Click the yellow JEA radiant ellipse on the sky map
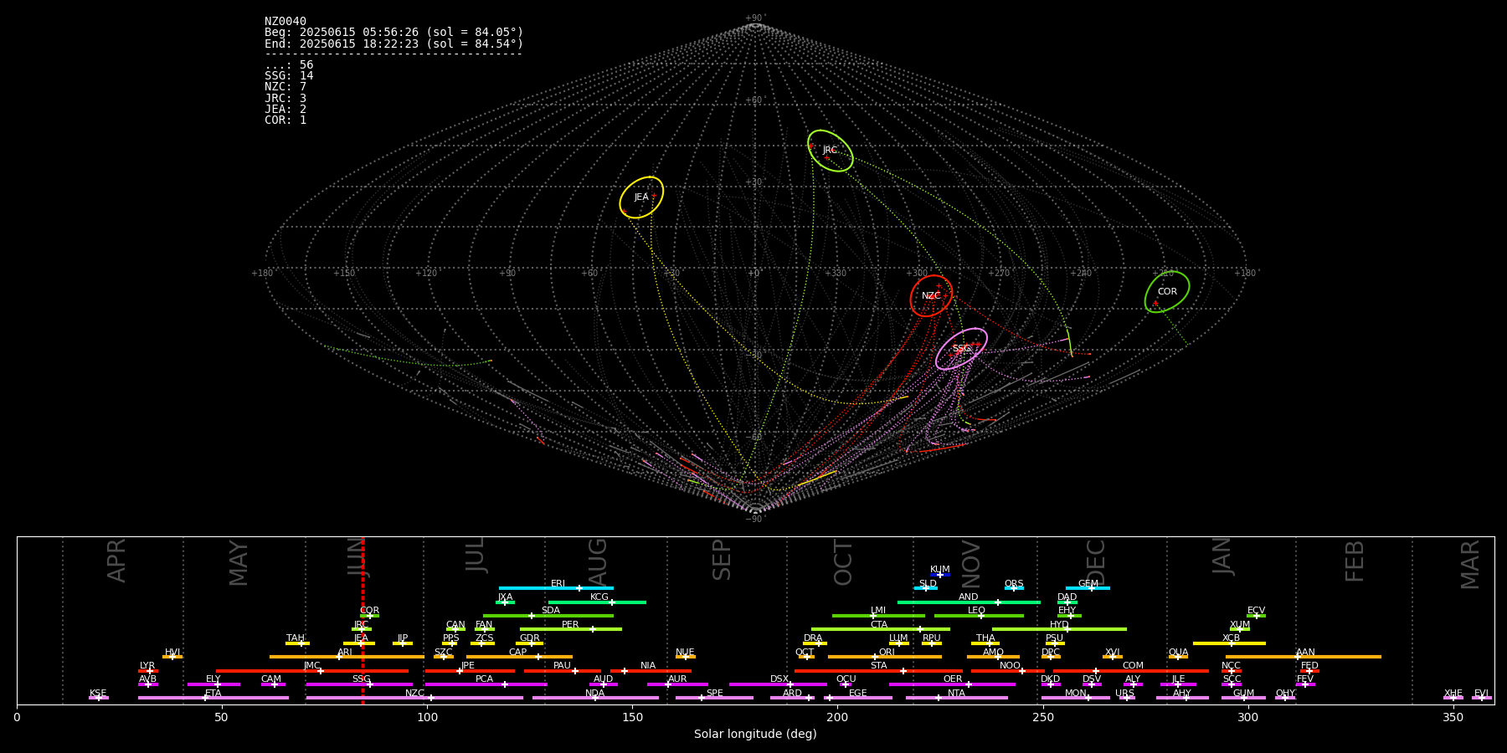Viewport: 1507px width, 753px height. [641, 197]
